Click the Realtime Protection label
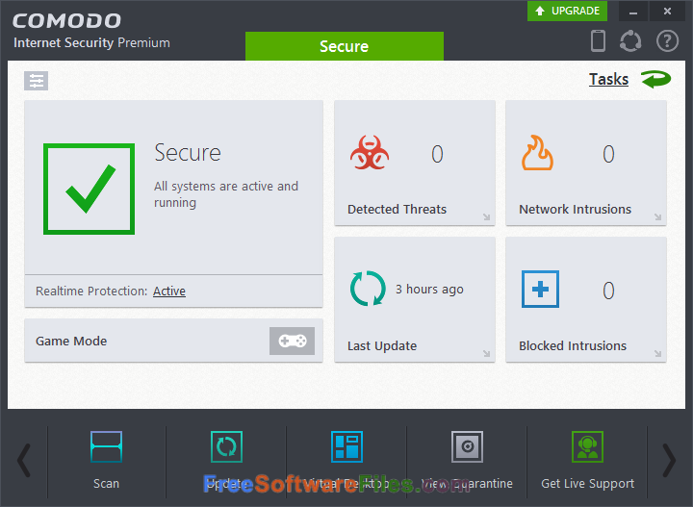The width and height of the screenshot is (693, 507). (x=91, y=292)
